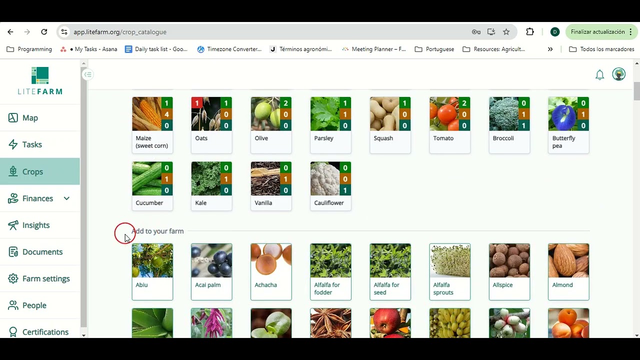Go forward in the browser
The image size is (640, 360).
[x=27, y=32]
